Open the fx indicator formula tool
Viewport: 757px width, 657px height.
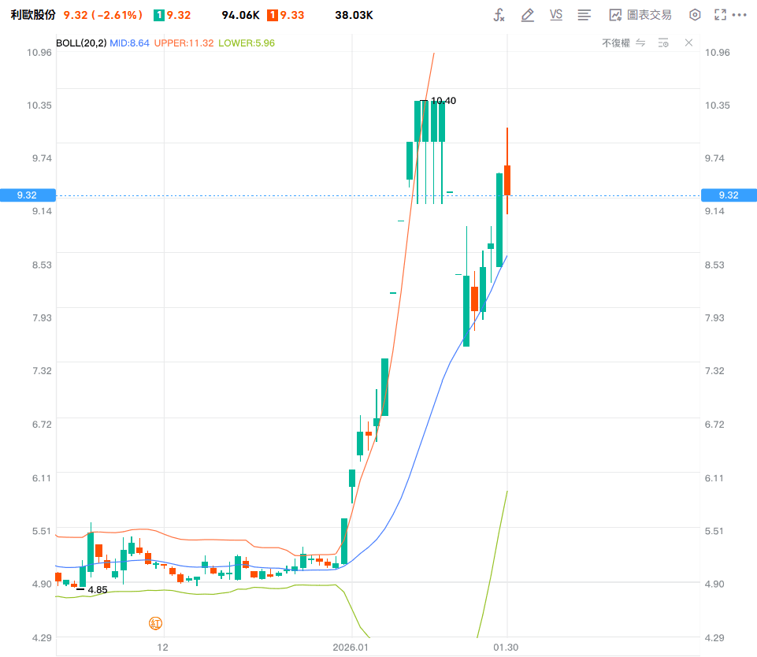click(499, 15)
